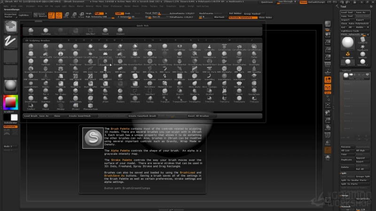This screenshot has width=376, height=211.
Task: Click the white secondary color swatch
Action: 14,118
